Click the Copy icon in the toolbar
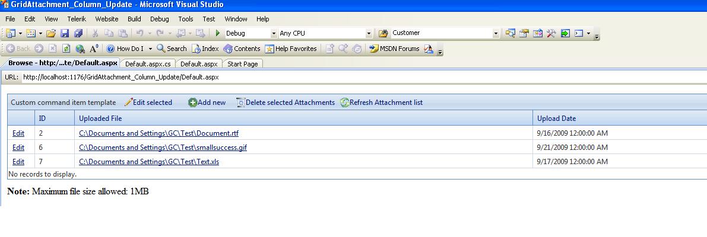The width and height of the screenshot is (707, 237). 109,33
